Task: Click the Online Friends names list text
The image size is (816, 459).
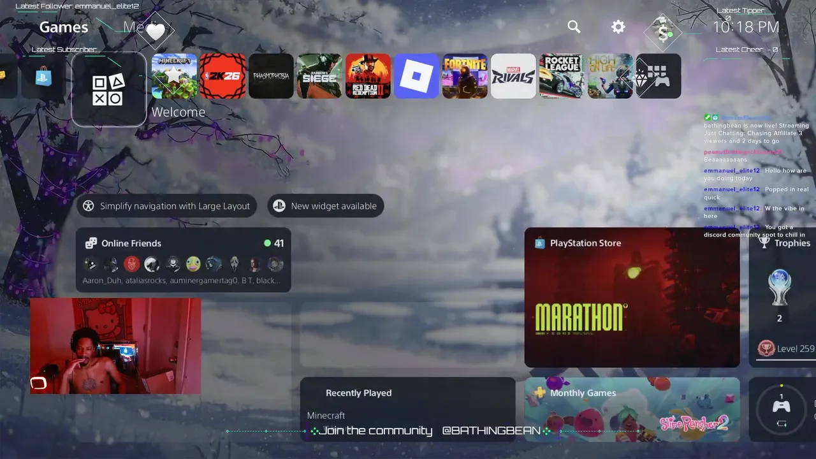Action: pyautogui.click(x=180, y=280)
